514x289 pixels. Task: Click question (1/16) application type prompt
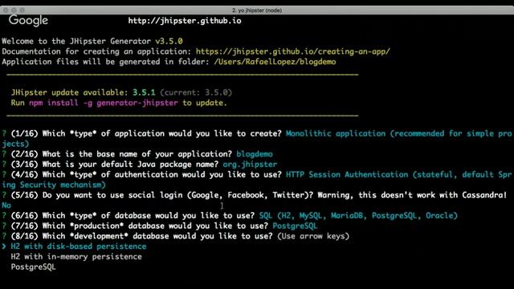pyautogui.click(x=146, y=134)
